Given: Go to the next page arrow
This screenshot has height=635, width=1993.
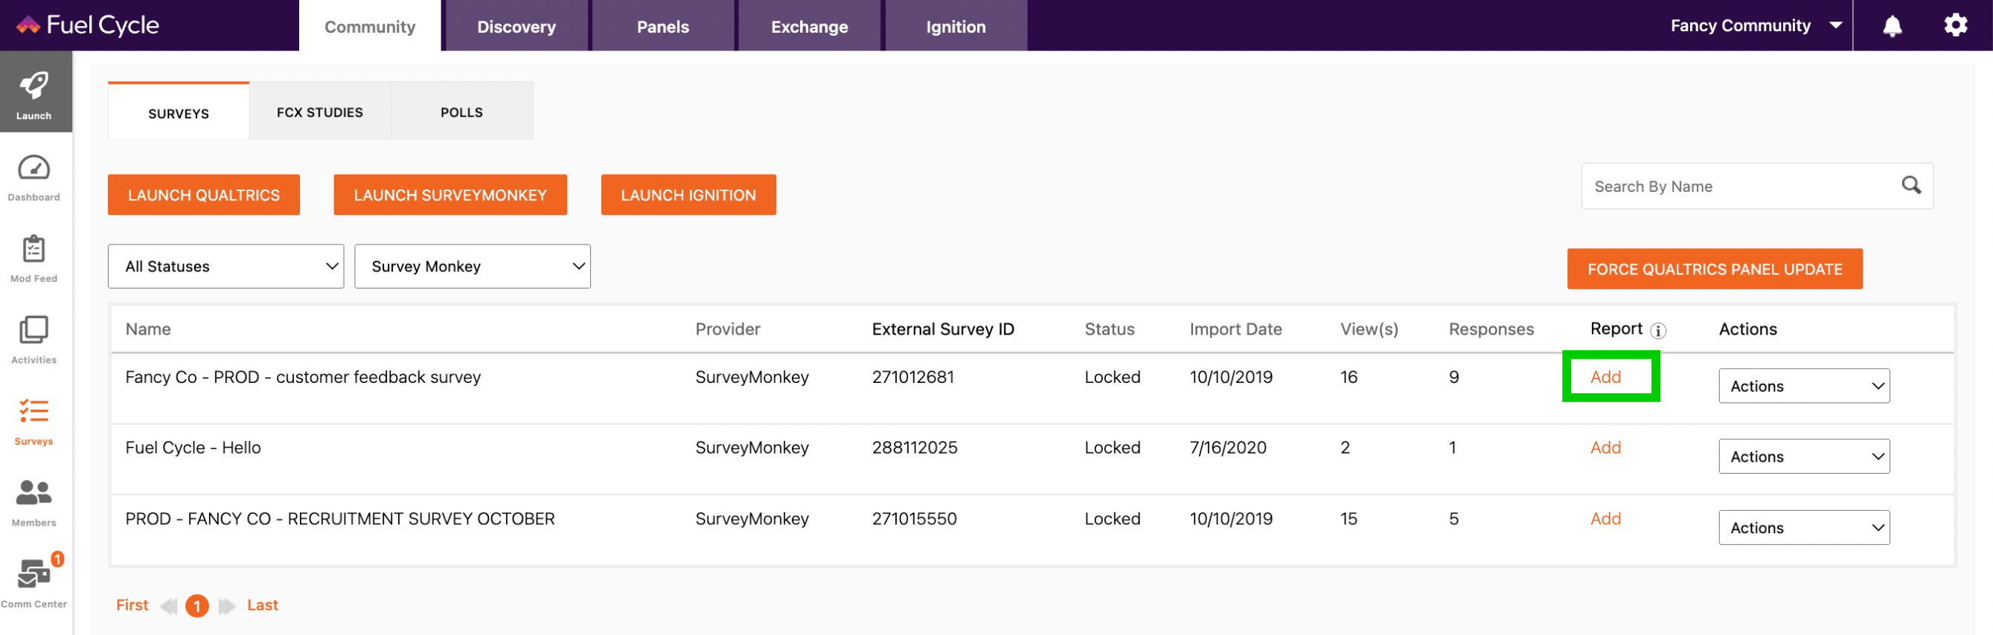Looking at the screenshot, I should click(x=227, y=605).
